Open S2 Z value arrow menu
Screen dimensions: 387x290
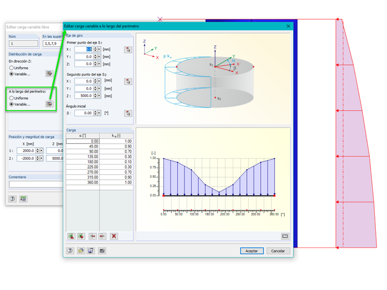(x=99, y=96)
